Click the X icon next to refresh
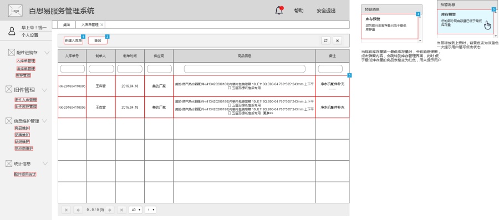The image size is (499, 220). pyautogui.click(x=337, y=40)
